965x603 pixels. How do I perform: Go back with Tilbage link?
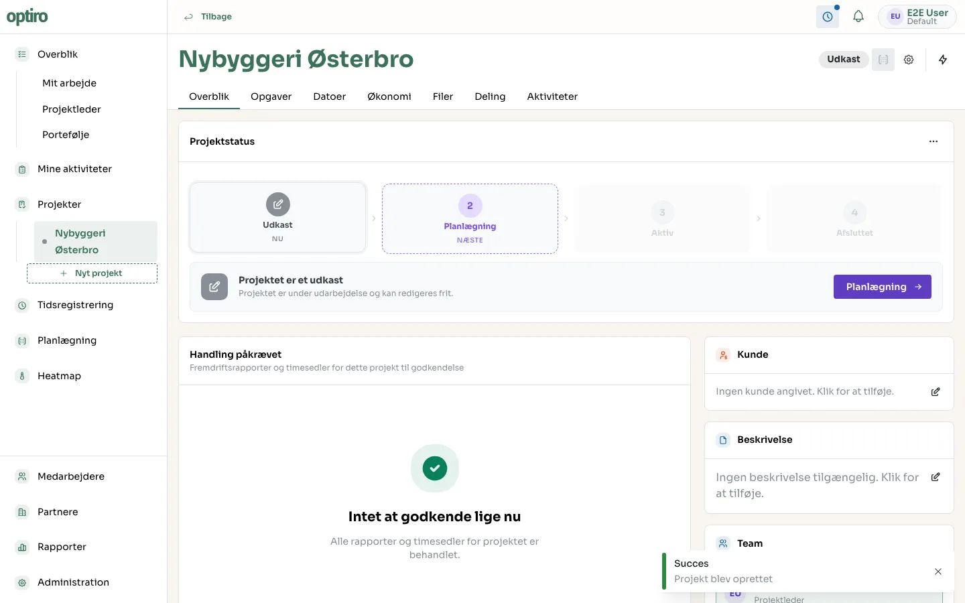pos(208,17)
